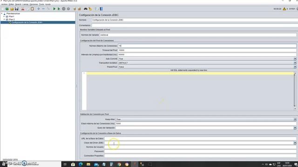Click the Shutdown test toolbar icon
This screenshot has height=167, width=298.
click(68, 9)
